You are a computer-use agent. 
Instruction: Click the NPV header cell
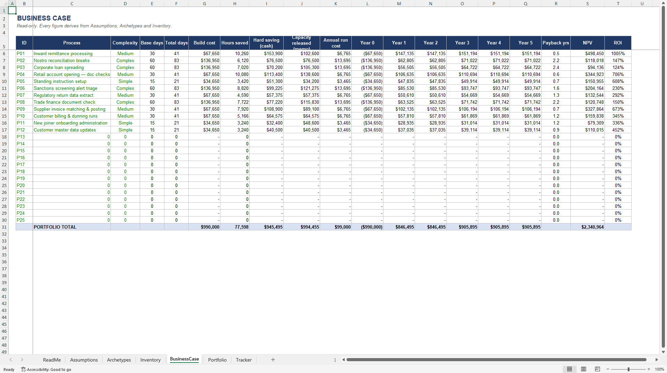(x=587, y=43)
